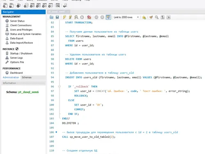Commit the current transaction

tap(96, 17)
